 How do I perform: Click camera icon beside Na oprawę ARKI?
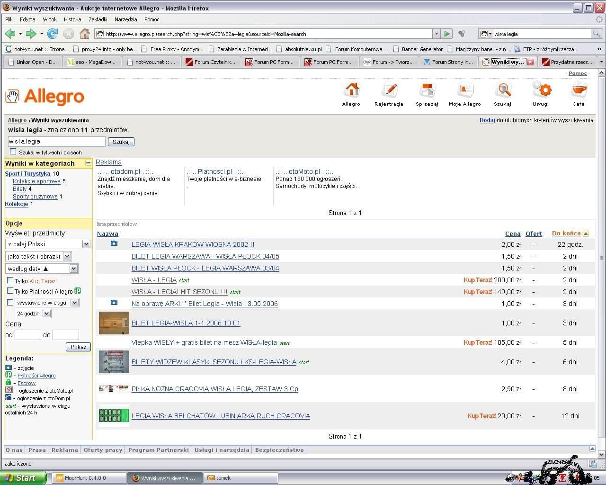tap(114, 303)
